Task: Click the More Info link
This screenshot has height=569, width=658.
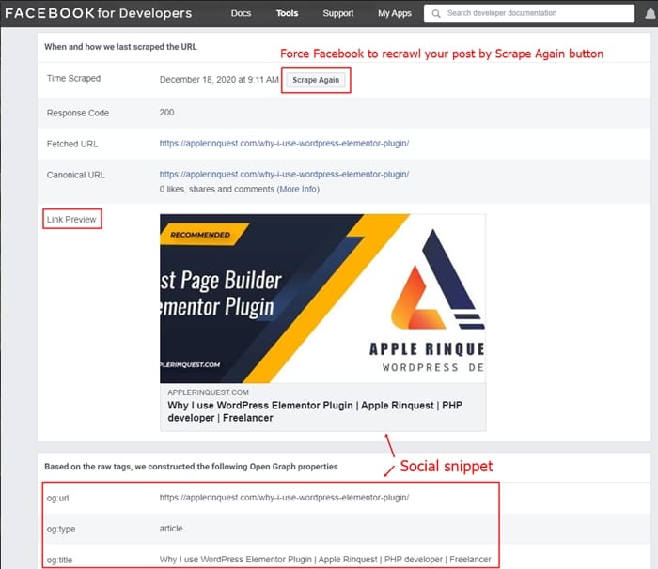Action: click(298, 189)
